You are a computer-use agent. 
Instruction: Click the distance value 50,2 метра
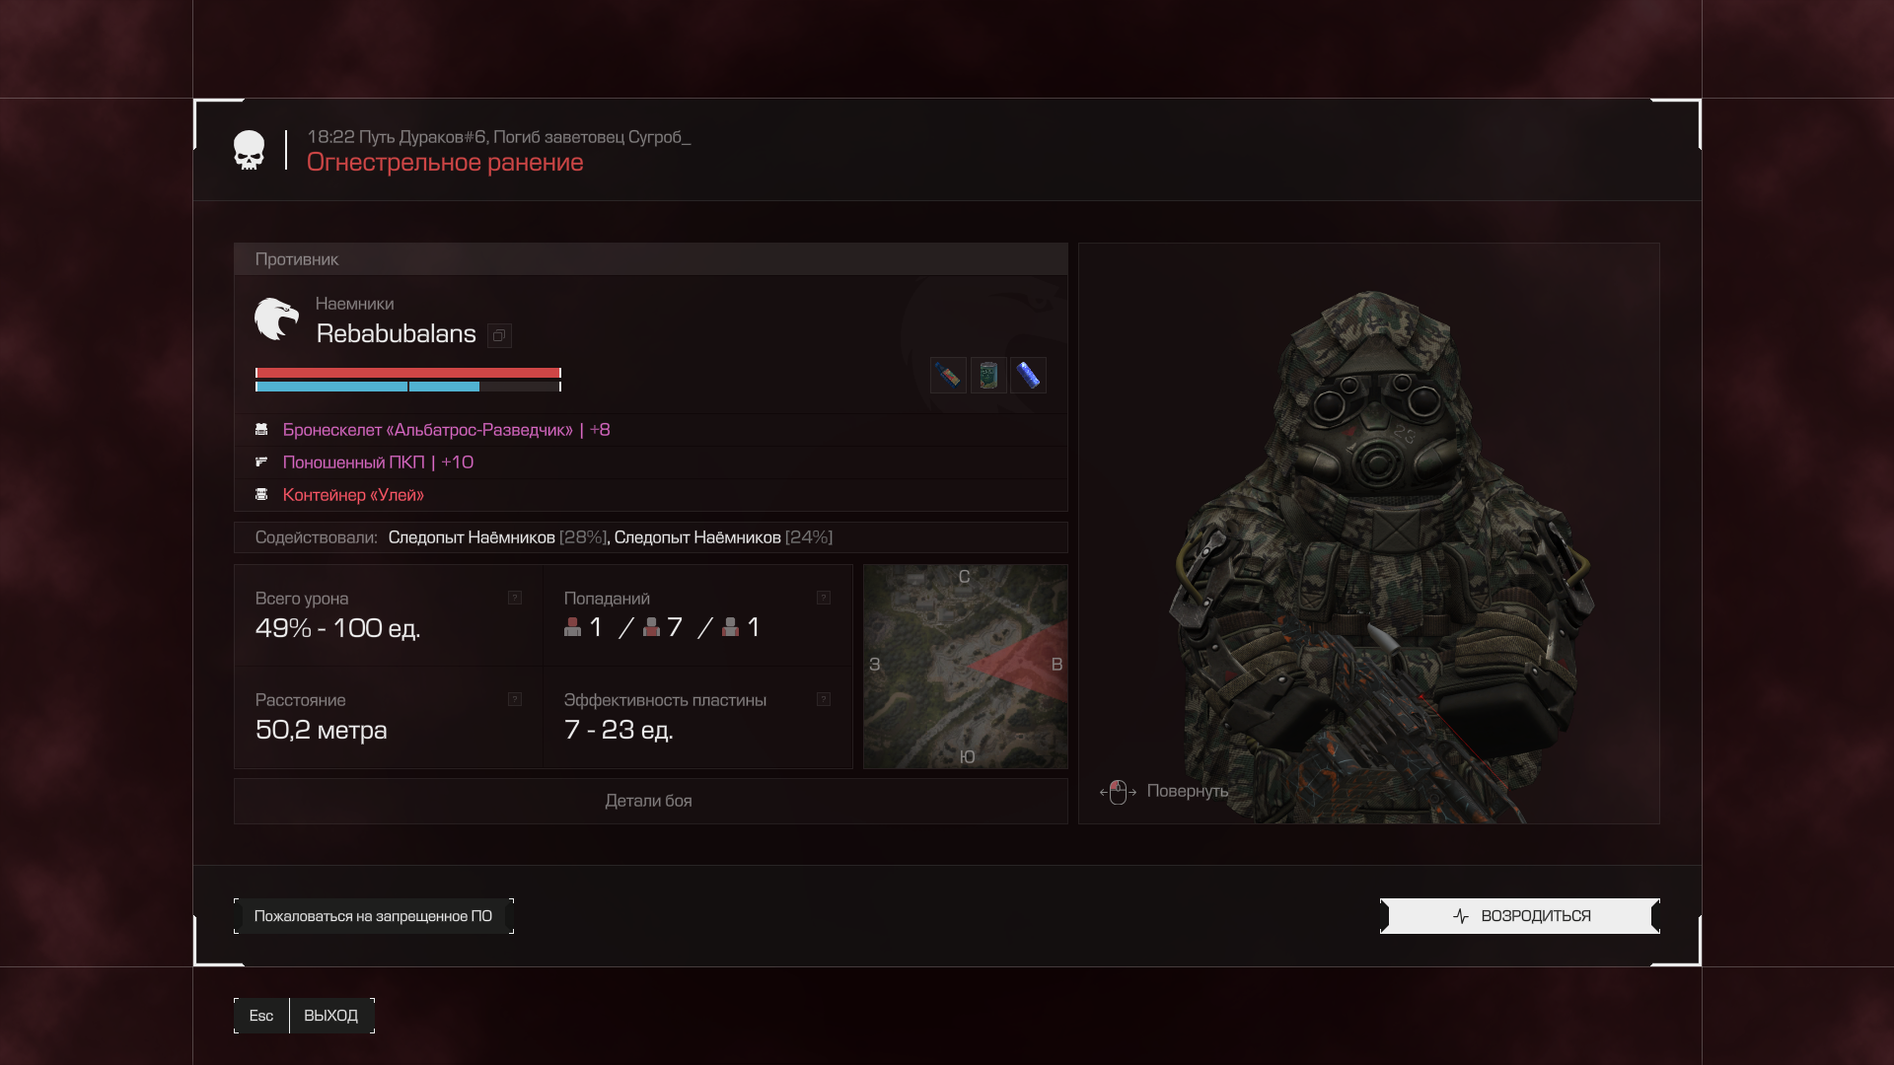(321, 730)
